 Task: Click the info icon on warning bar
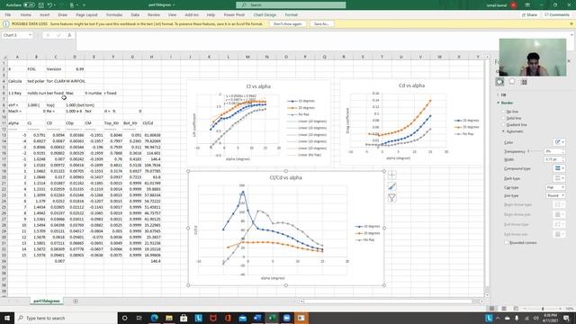tap(6, 24)
